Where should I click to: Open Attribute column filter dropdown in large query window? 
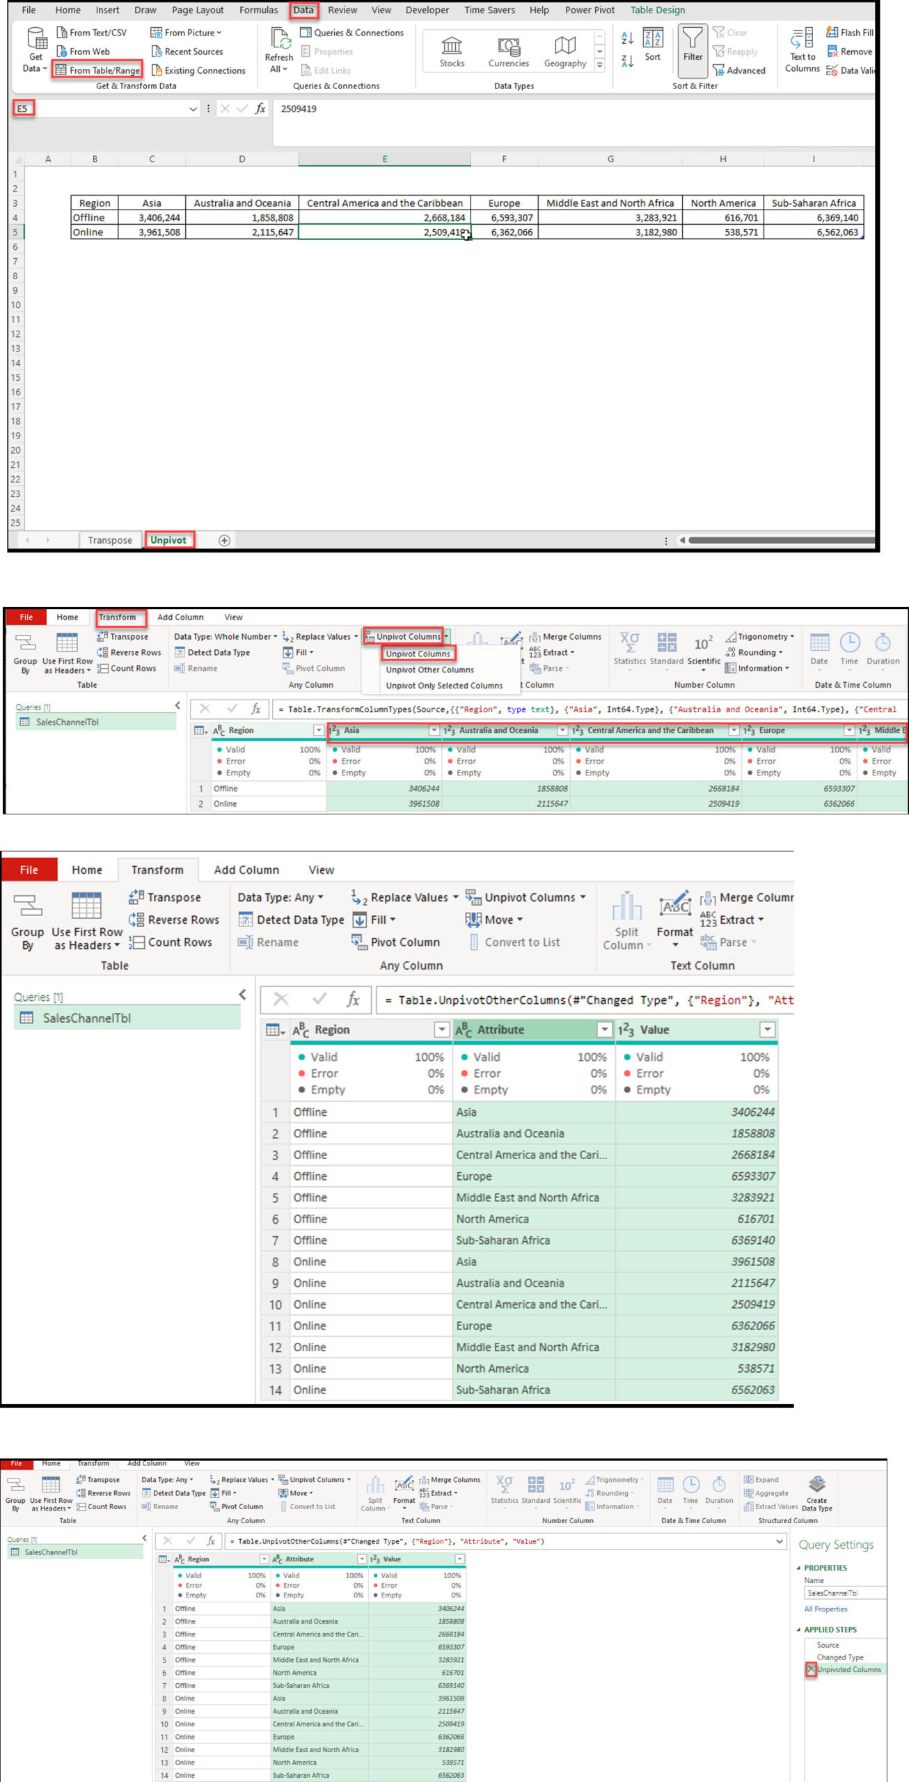click(x=604, y=1030)
